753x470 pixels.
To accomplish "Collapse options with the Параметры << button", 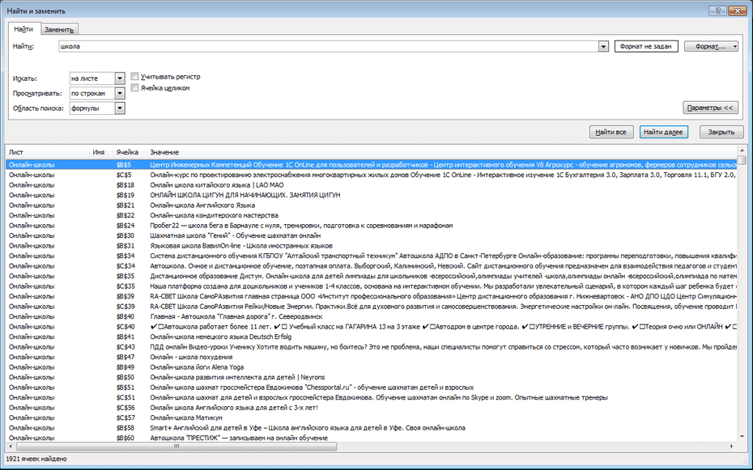I will tap(710, 108).
